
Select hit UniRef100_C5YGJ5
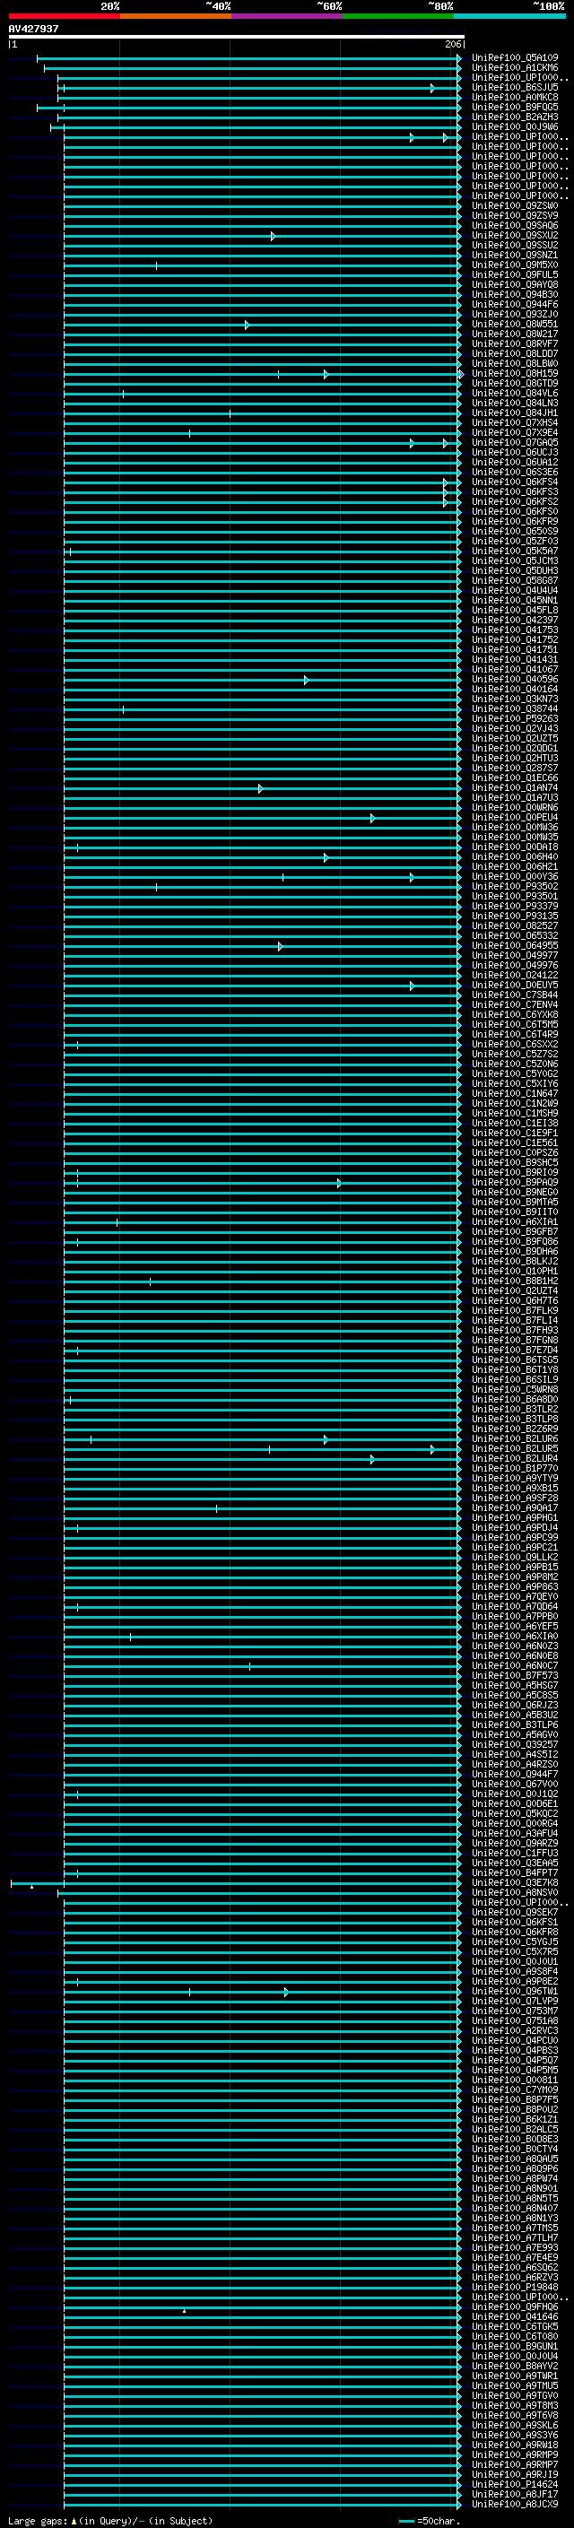(514, 1942)
